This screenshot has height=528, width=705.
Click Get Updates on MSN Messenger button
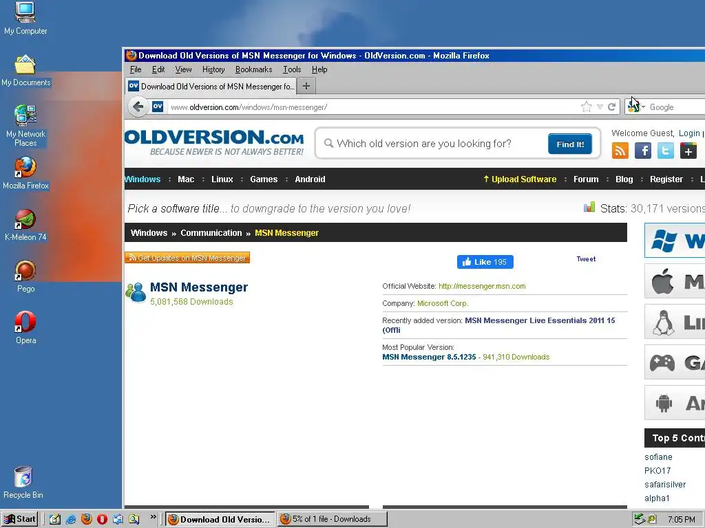(187, 258)
